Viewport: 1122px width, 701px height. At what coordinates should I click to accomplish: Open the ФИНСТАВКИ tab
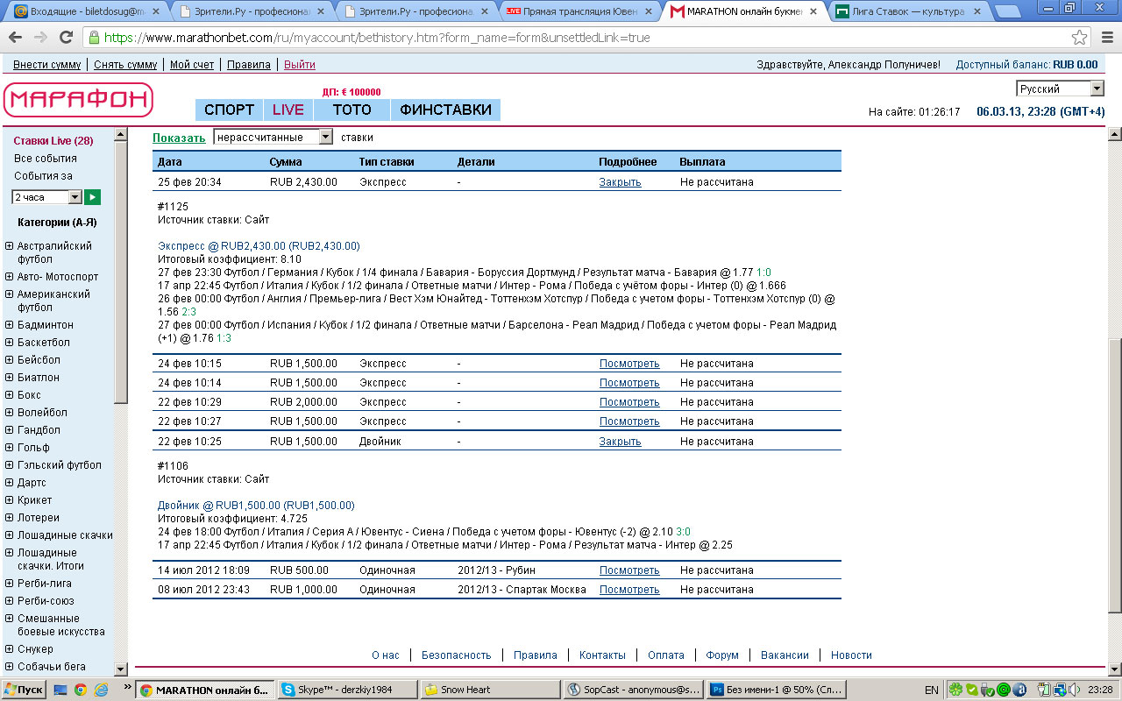pyautogui.click(x=445, y=110)
